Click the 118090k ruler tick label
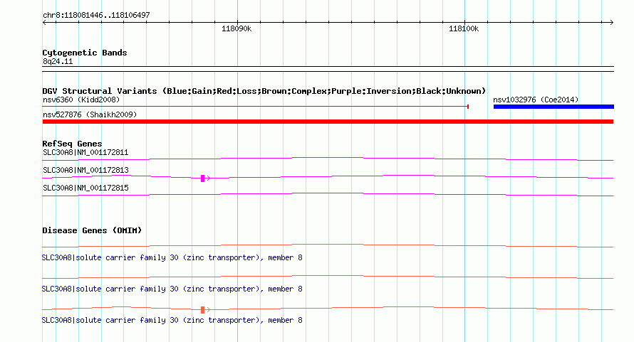 click(237, 28)
